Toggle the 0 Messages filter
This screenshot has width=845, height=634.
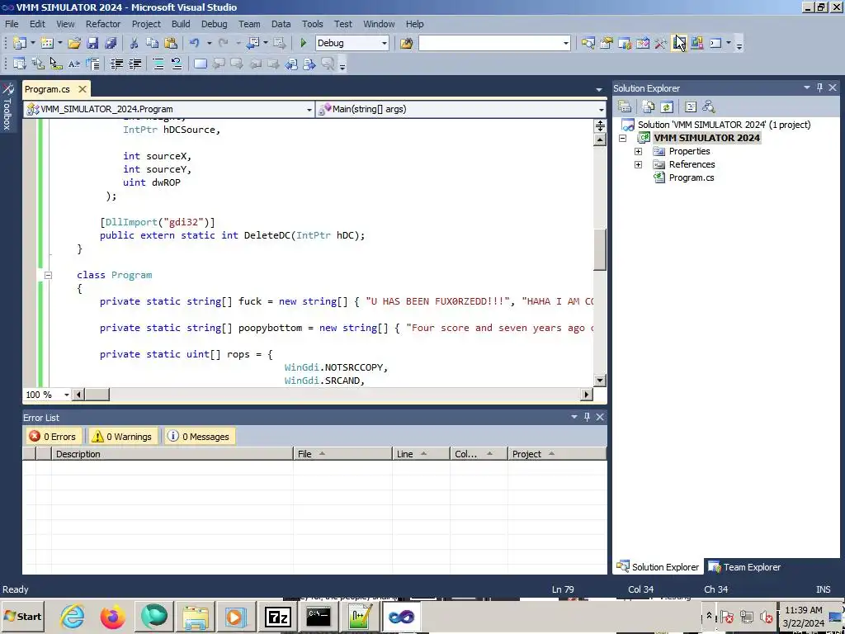tap(199, 437)
